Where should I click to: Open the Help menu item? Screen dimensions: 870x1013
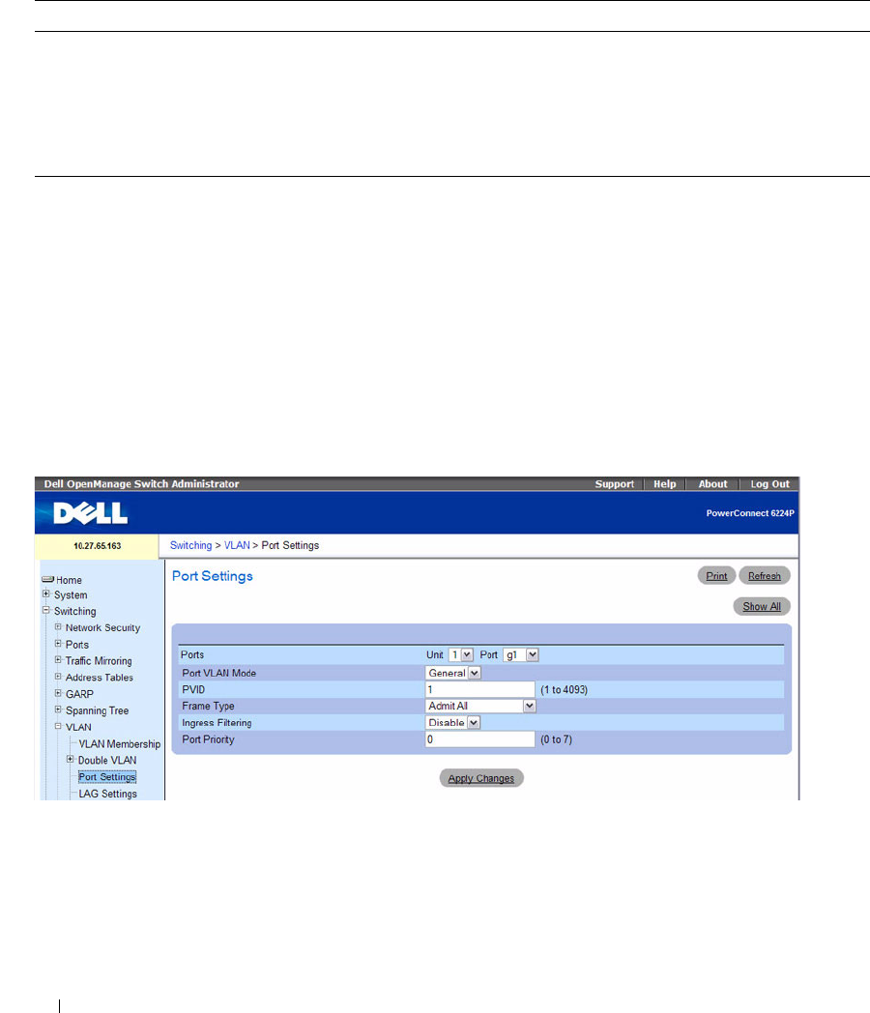665,484
